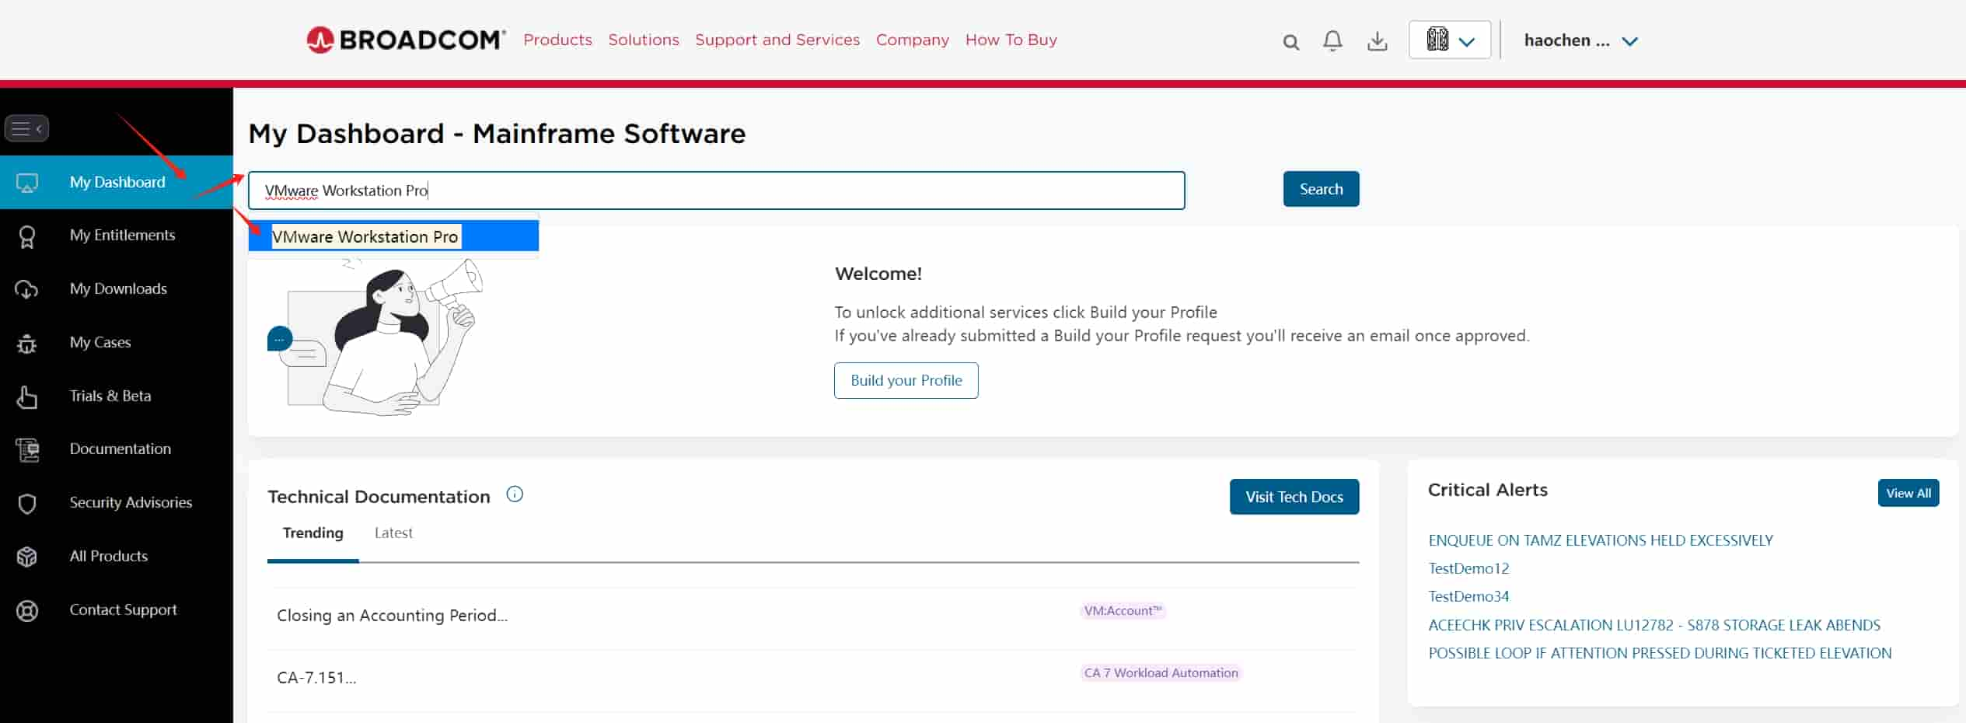
Task: Click the Technical Documentation info icon
Action: coord(515,494)
